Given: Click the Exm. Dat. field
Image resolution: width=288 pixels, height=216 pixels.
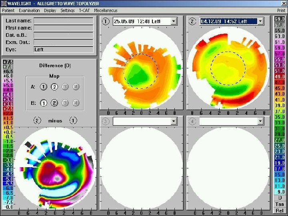Looking at the screenshot, I should (x=64, y=42).
